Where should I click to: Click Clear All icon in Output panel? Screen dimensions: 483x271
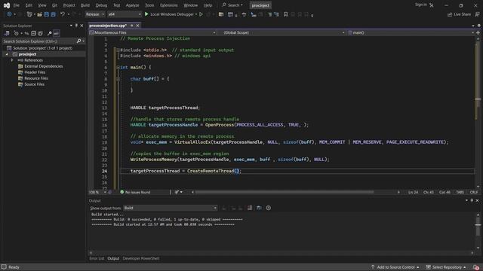[x=250, y=208]
